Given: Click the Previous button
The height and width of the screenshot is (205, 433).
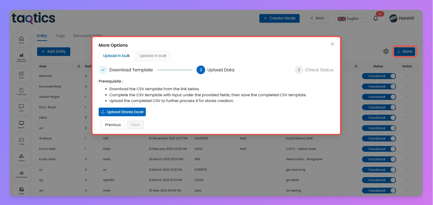Looking at the screenshot, I should pos(113,125).
